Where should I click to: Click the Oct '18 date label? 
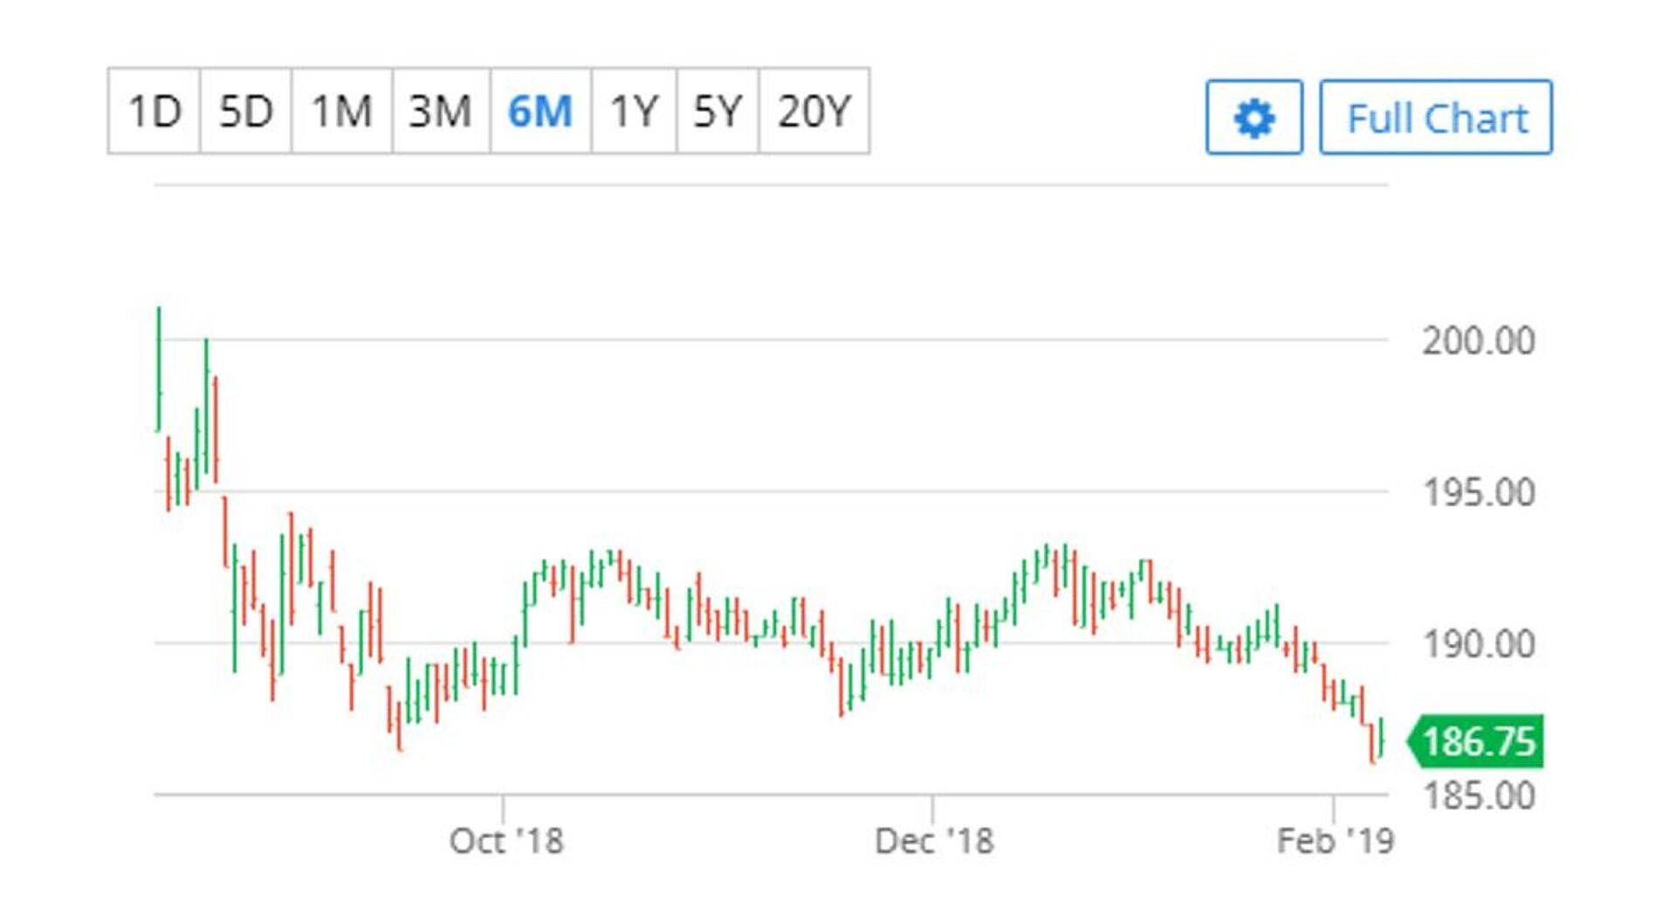point(506,842)
